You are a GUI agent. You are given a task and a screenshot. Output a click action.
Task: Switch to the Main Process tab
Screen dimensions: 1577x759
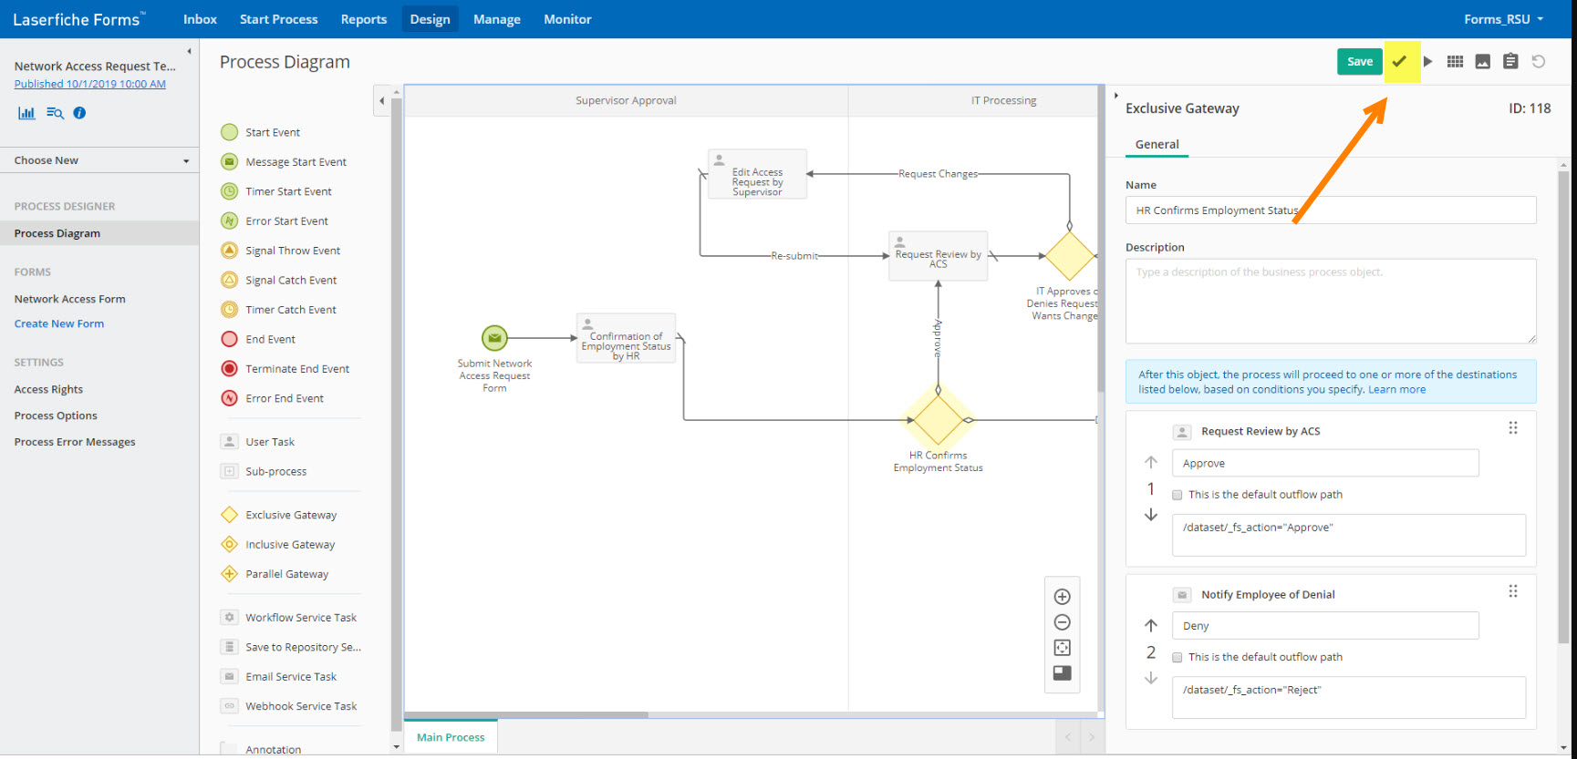pyautogui.click(x=451, y=737)
